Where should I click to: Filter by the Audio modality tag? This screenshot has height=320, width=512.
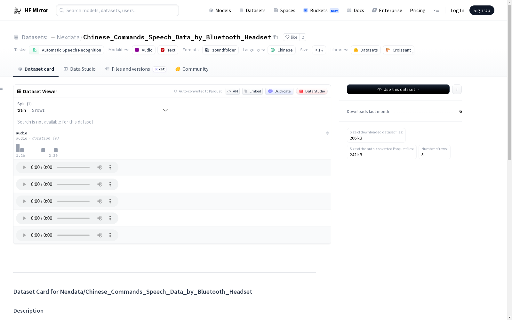(x=144, y=50)
